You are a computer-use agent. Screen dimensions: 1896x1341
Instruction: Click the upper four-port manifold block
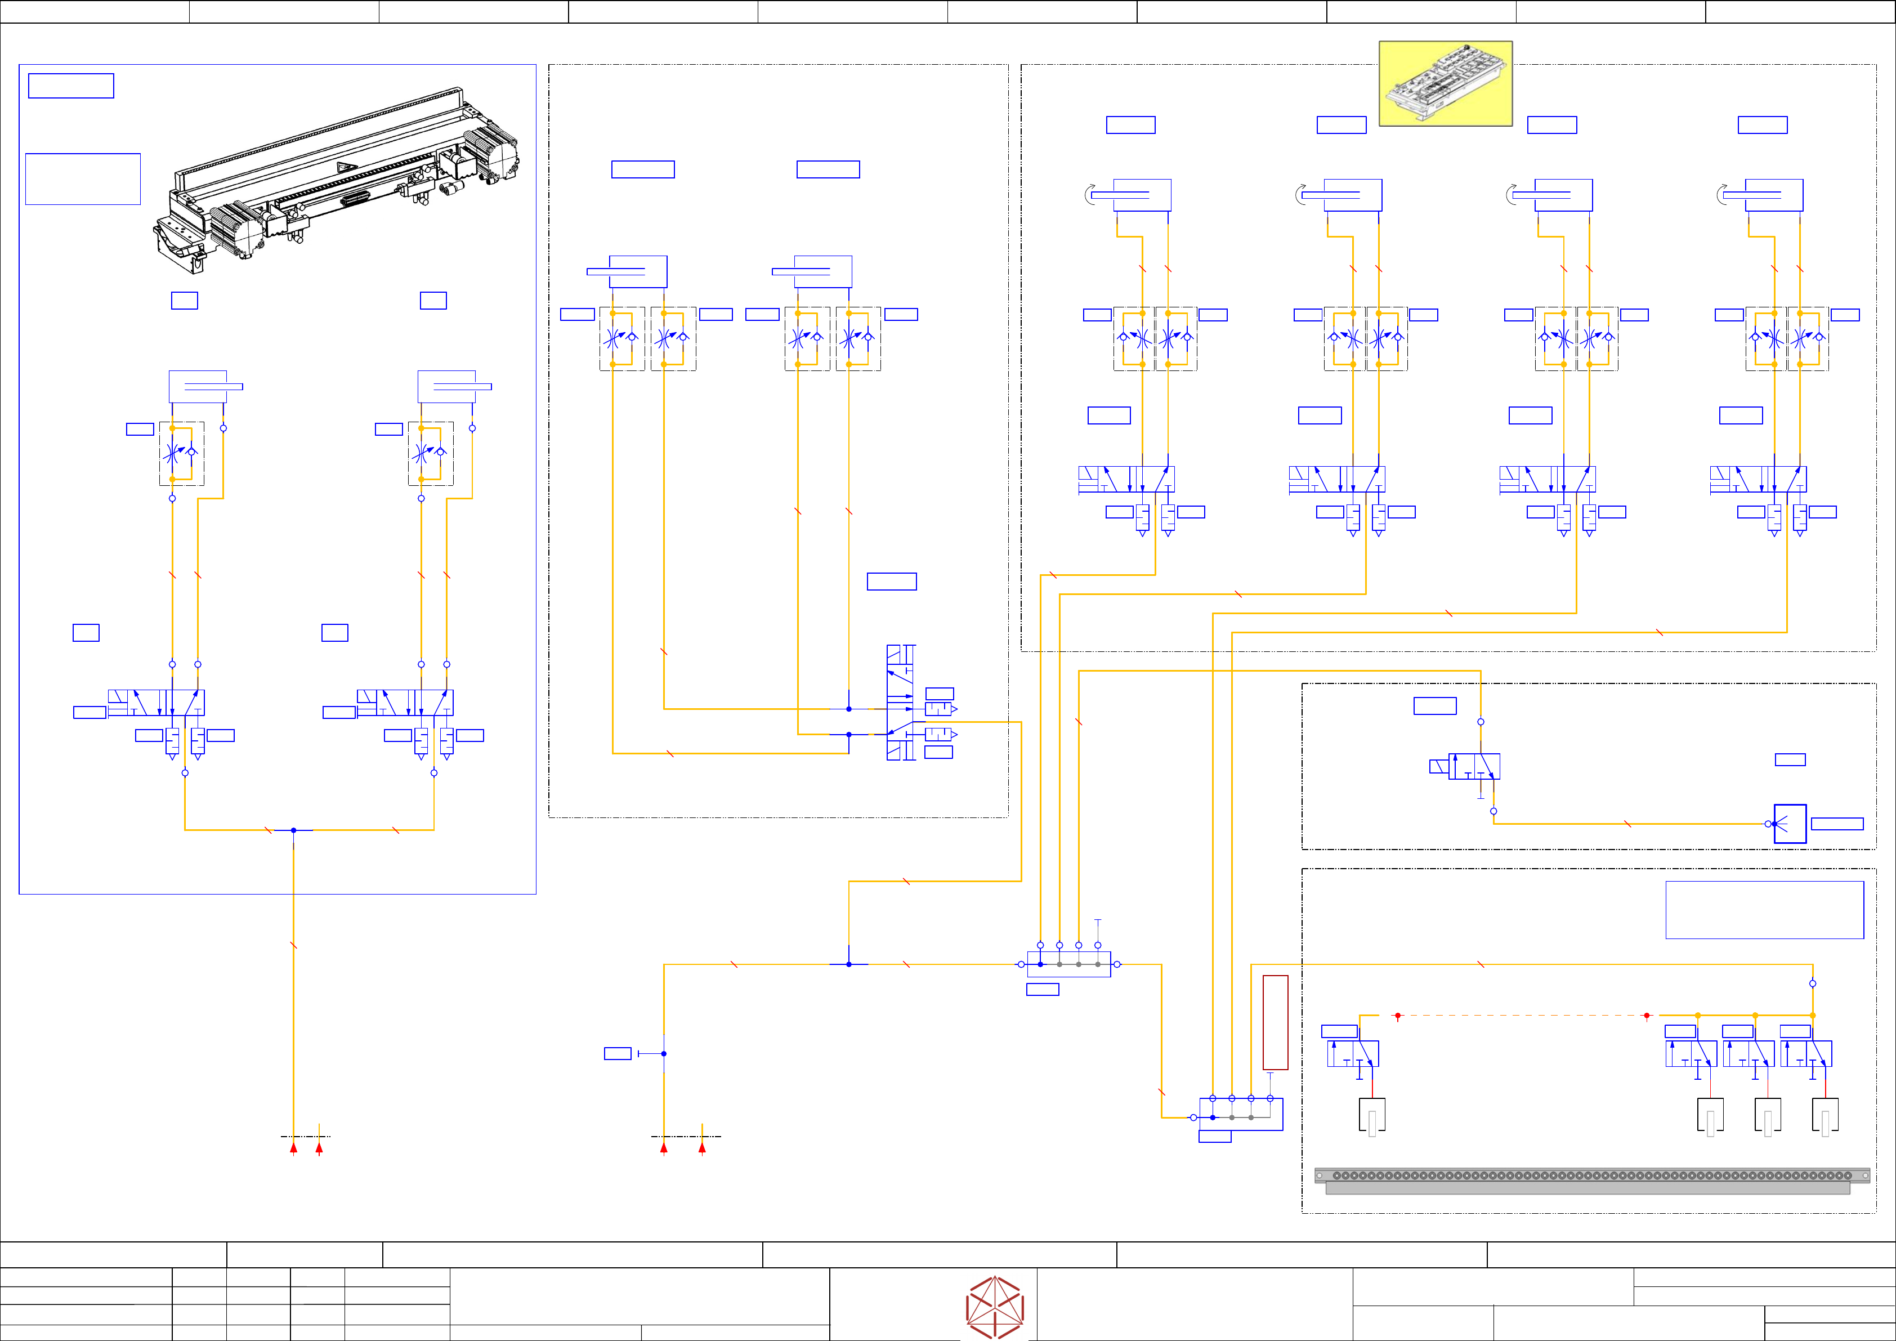[x=1068, y=964]
